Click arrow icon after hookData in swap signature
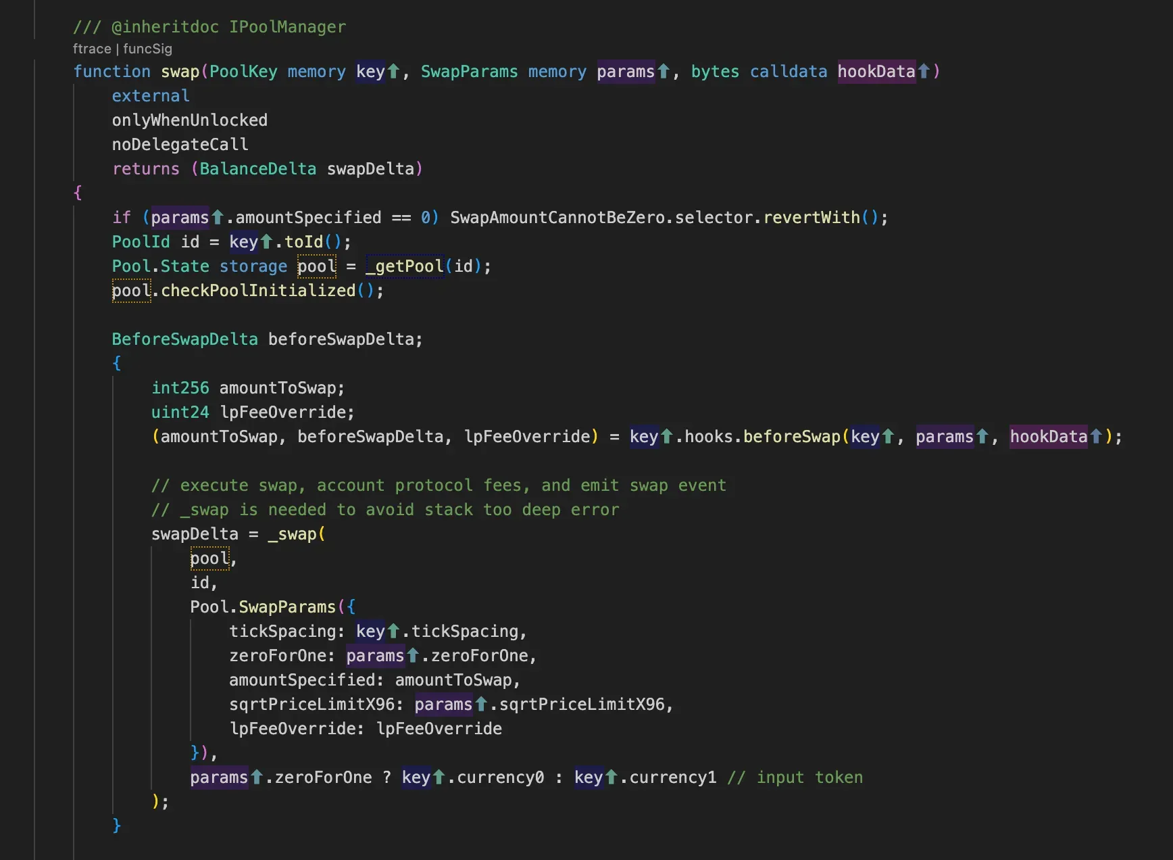This screenshot has height=860, width=1173. click(x=924, y=72)
